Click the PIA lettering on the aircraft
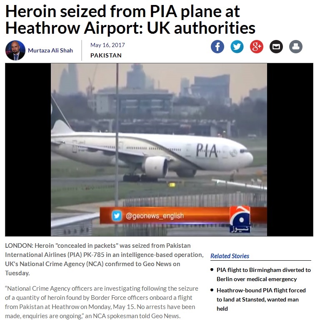Viewport: 315px width, 324px height. pos(207,150)
